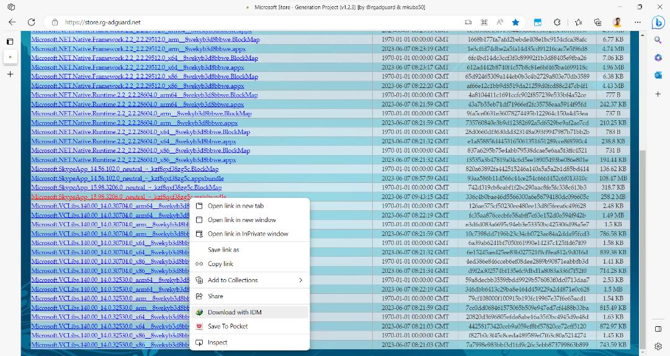Open NET.Native.Runtime 2.2.28604.0 x86 appx link
This screenshot has height=356, width=670.
coord(133,160)
